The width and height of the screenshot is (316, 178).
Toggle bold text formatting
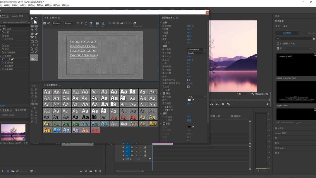[78, 23]
